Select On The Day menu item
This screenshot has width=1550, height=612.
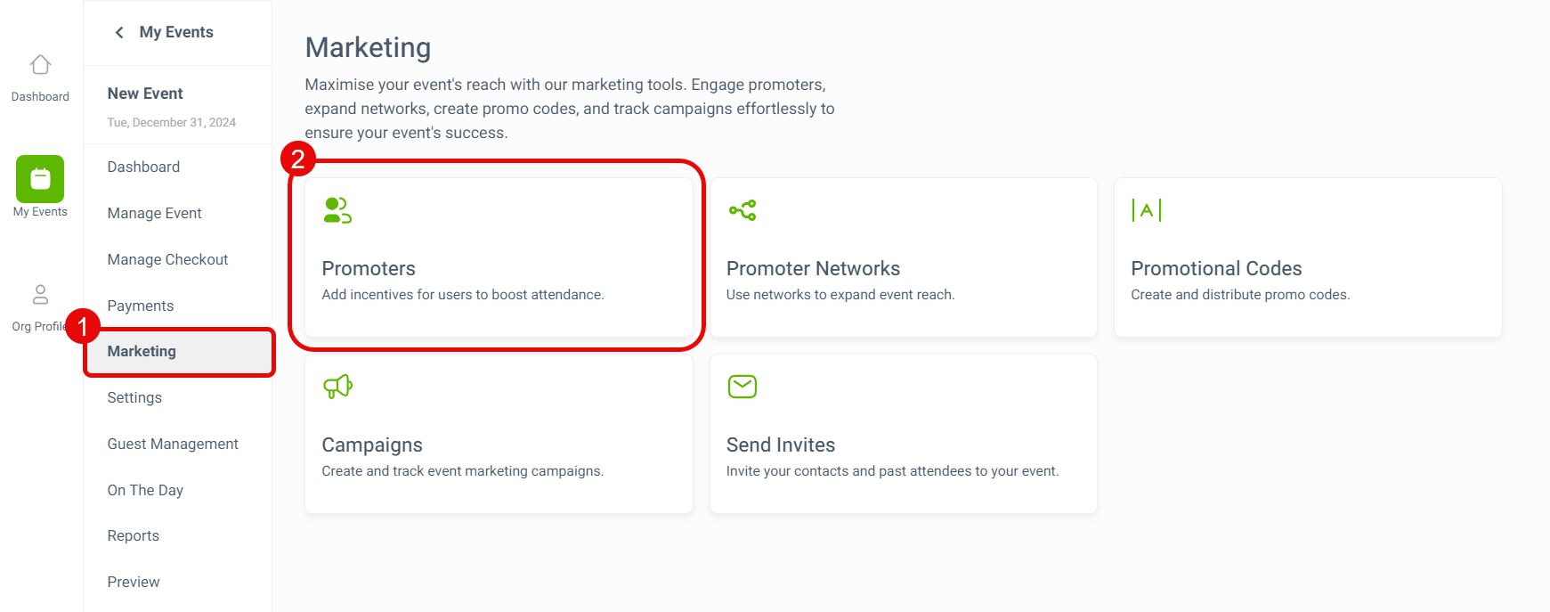coord(145,490)
